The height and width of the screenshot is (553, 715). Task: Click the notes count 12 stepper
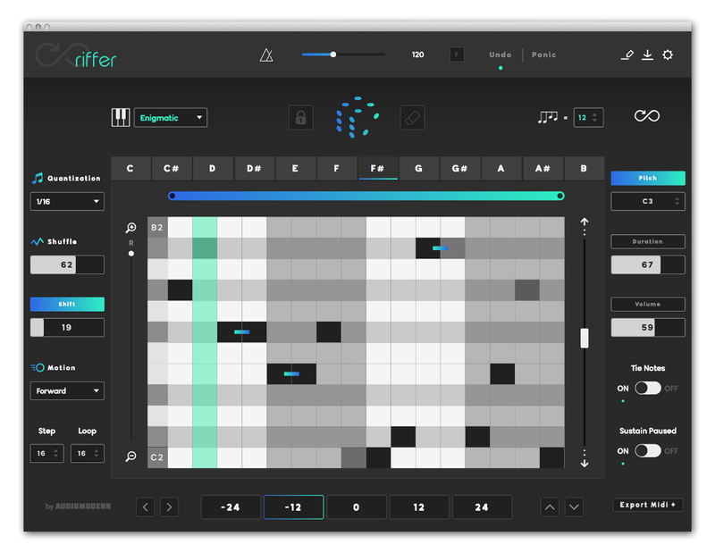pos(588,118)
